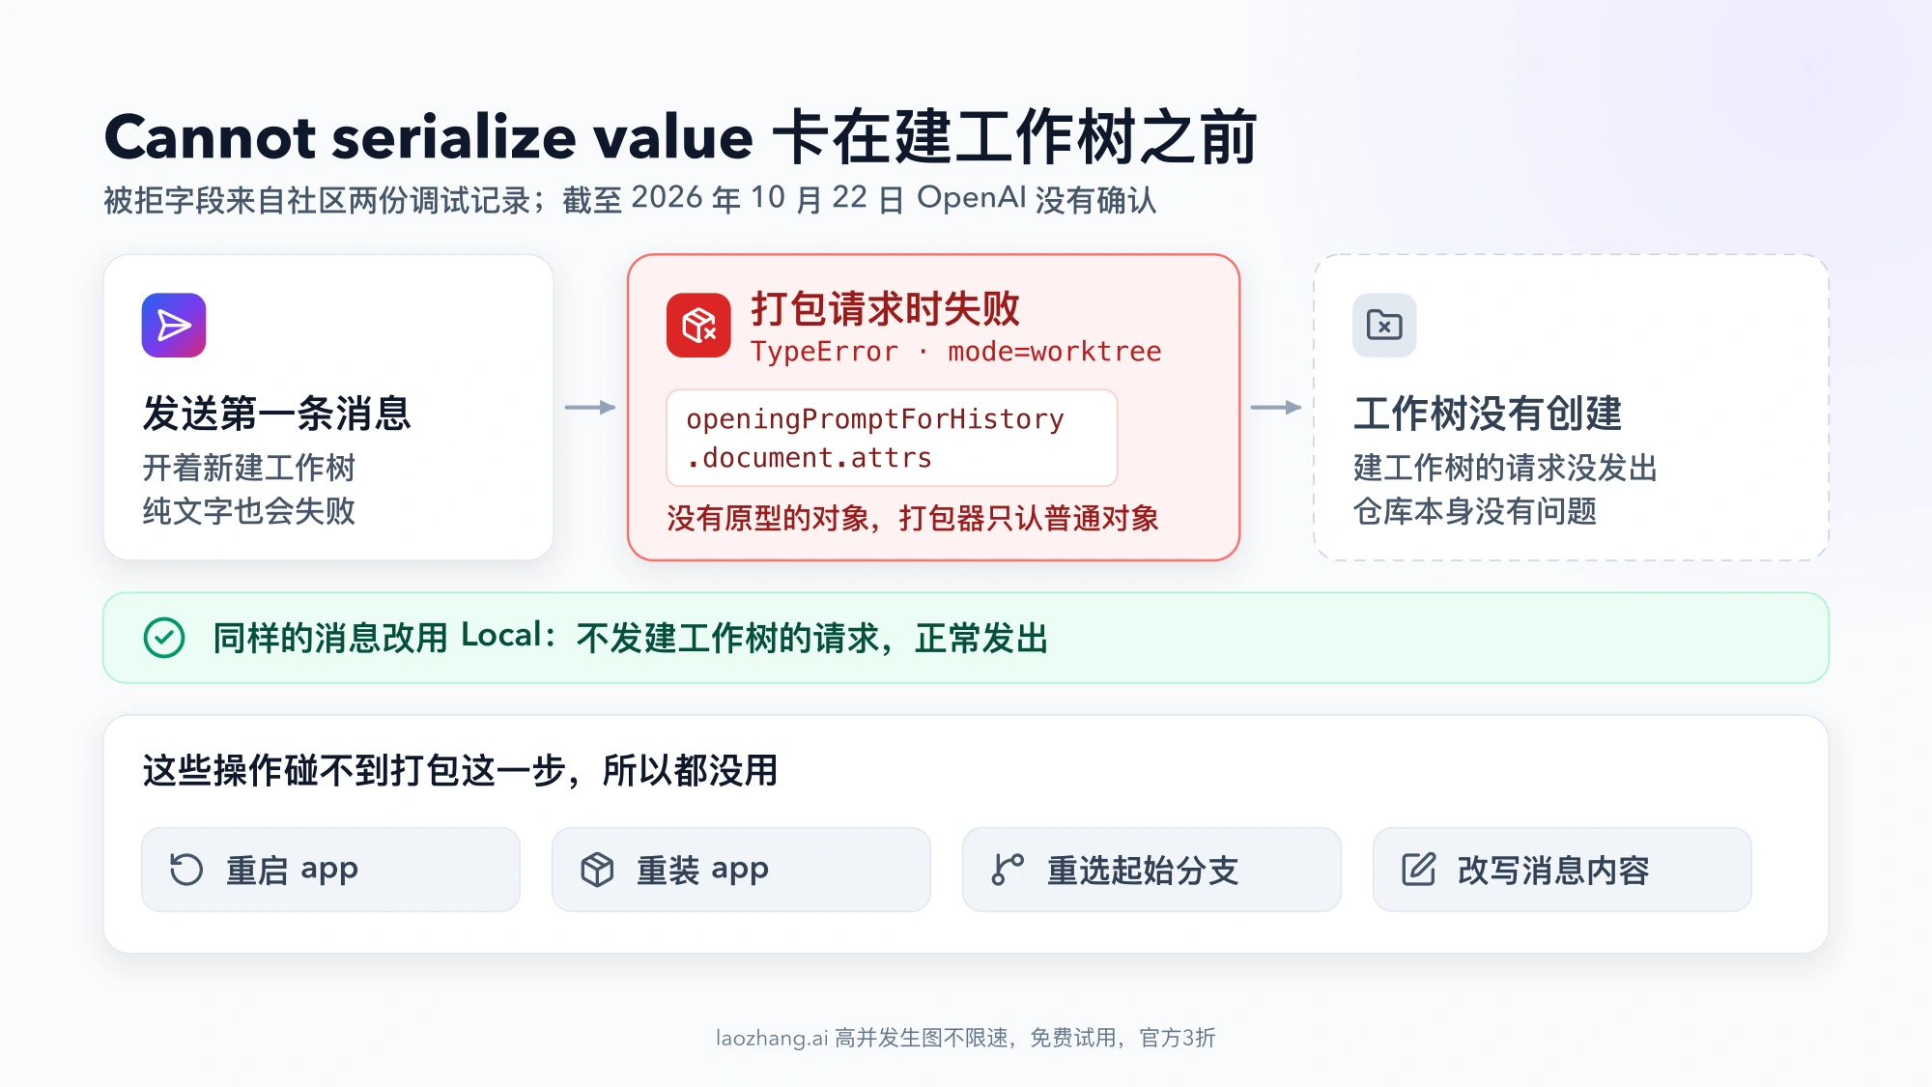
Task: Click the heading 这些操作碰不到打包这一步，所以都没用
Action: [x=460, y=770]
